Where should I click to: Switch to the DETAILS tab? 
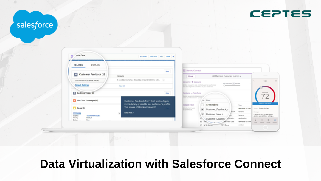pyautogui.click(x=95, y=65)
